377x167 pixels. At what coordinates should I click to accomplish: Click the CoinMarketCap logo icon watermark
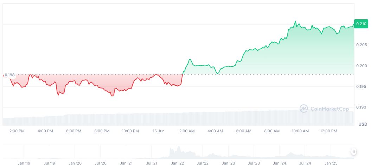(x=303, y=109)
